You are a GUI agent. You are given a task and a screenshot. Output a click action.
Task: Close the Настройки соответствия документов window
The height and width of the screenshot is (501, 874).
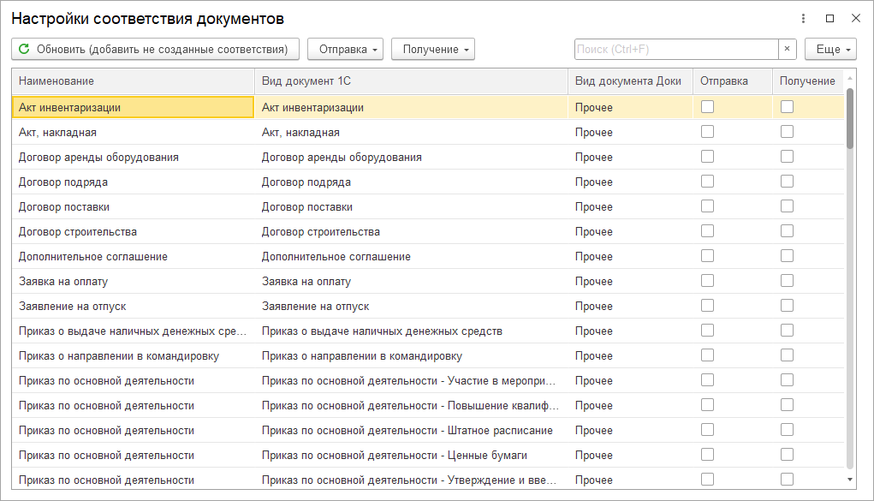855,18
